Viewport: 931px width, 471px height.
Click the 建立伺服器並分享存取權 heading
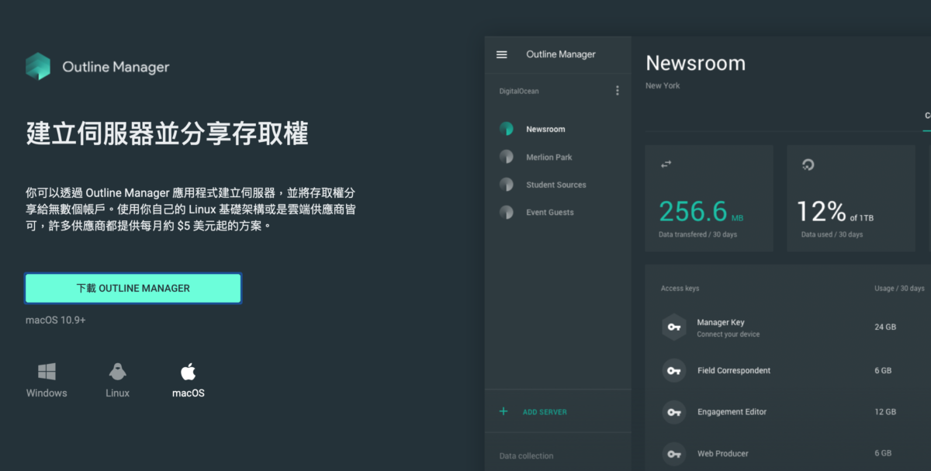[168, 133]
